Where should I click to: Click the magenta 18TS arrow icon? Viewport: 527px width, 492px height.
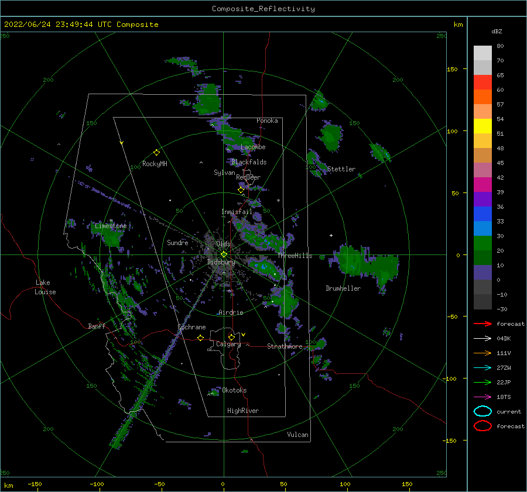pos(482,397)
